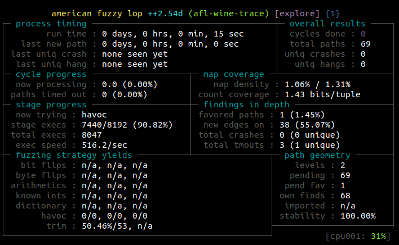Click the stability value '100.00%'
This screenshot has width=399, height=245.
tap(358, 216)
